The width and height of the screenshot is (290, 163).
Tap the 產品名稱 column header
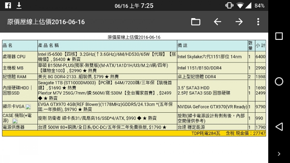[x=48, y=45]
